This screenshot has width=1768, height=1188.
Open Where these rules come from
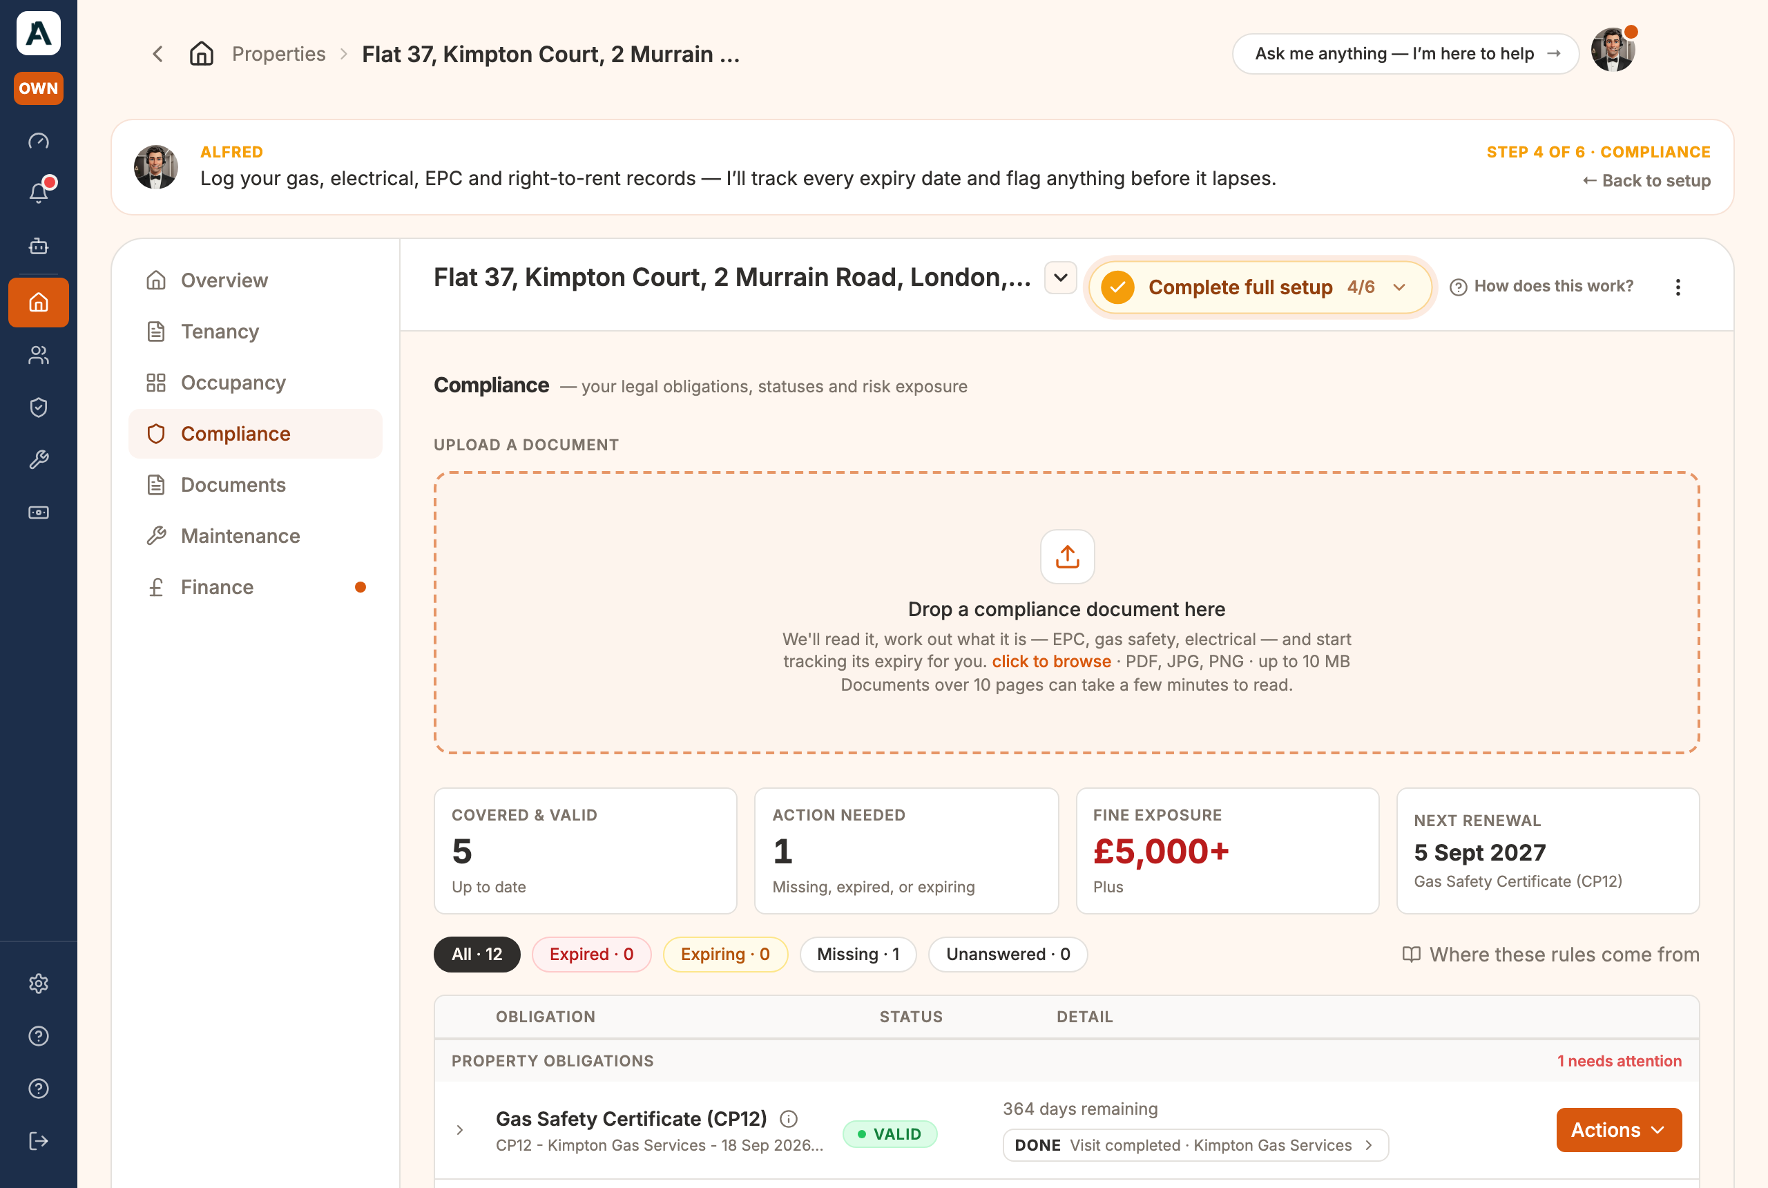pyautogui.click(x=1550, y=955)
